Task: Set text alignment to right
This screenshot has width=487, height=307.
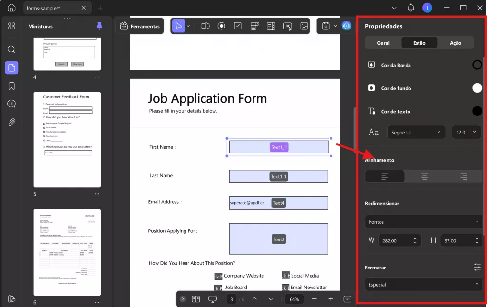Action: pos(463,176)
